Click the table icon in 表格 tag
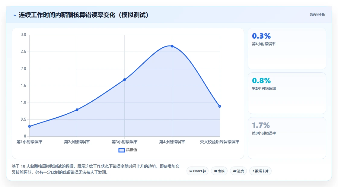This screenshot has width=338, height=187. [215, 171]
